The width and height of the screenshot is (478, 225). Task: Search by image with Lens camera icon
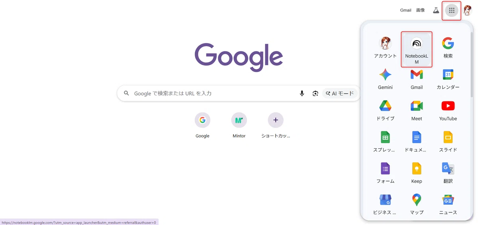coord(315,93)
